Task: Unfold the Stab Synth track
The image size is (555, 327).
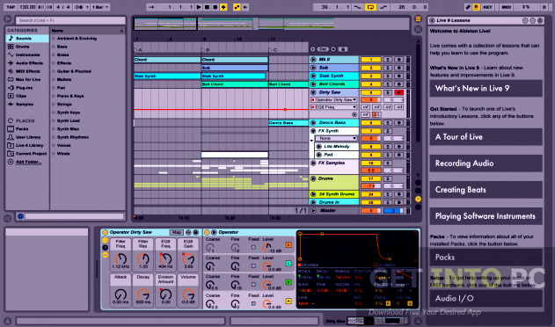Action: 313,76
